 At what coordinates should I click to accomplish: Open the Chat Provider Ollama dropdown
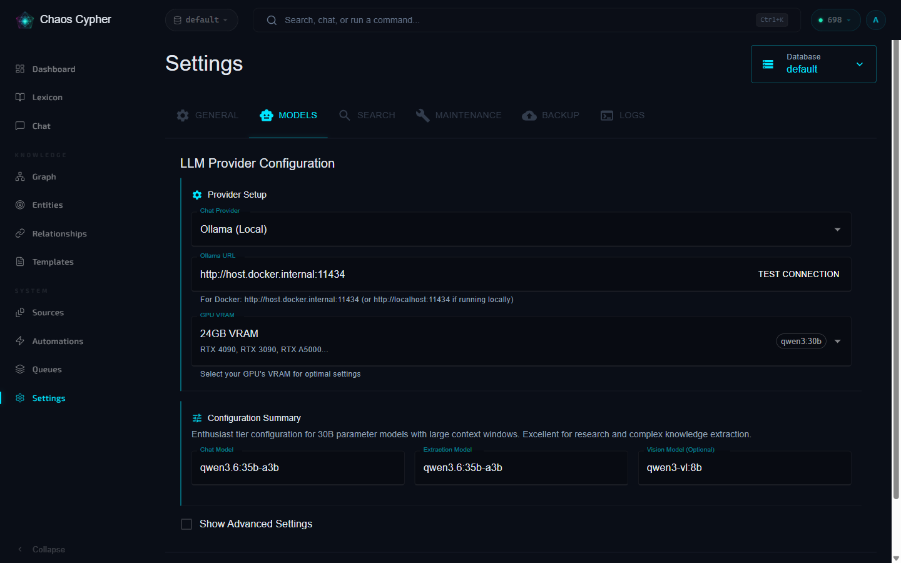pos(521,230)
